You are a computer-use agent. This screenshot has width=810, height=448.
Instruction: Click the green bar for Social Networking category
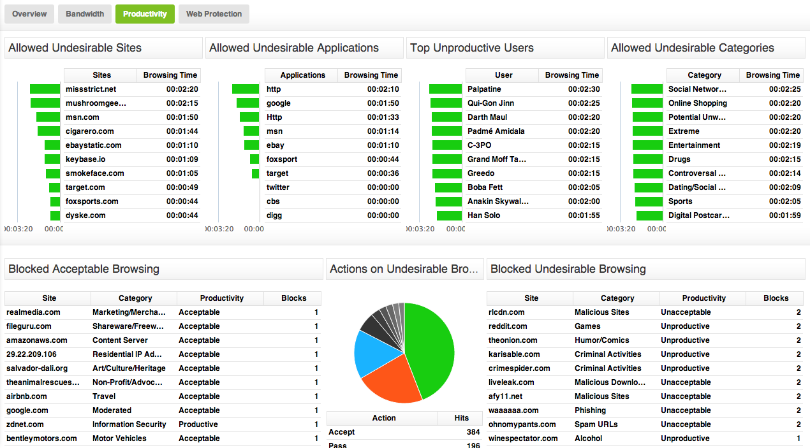click(647, 89)
